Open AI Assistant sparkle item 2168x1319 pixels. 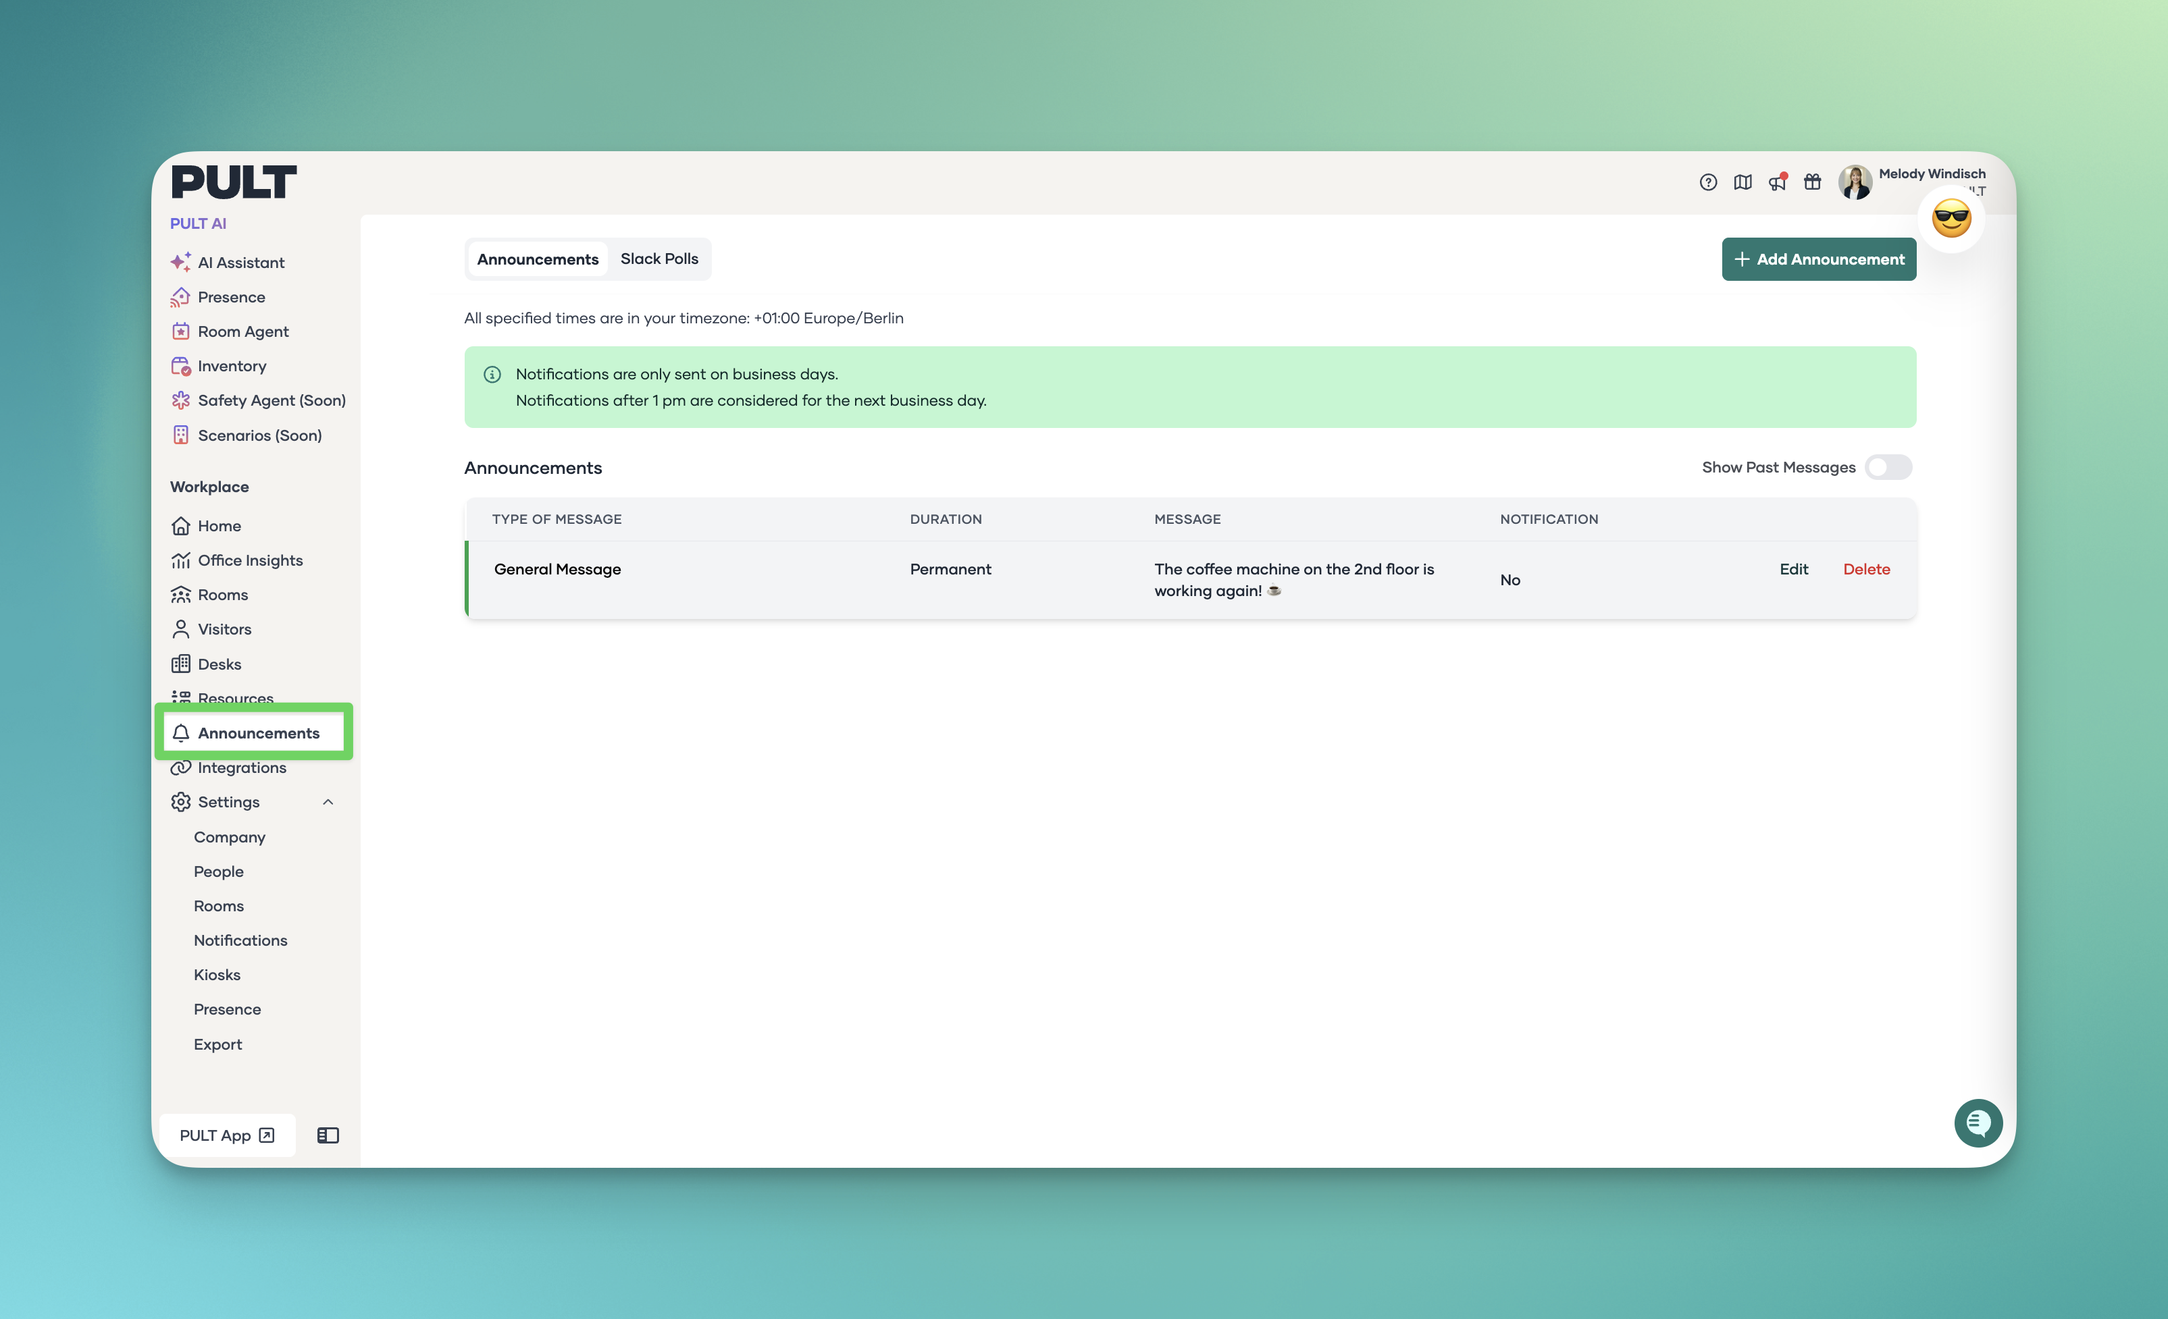(x=240, y=262)
